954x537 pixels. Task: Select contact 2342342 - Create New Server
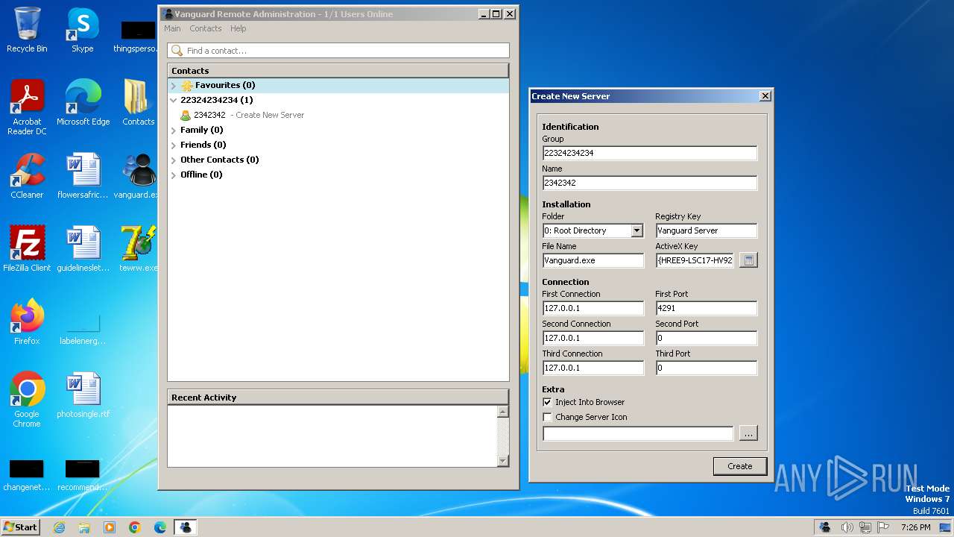[338, 115]
